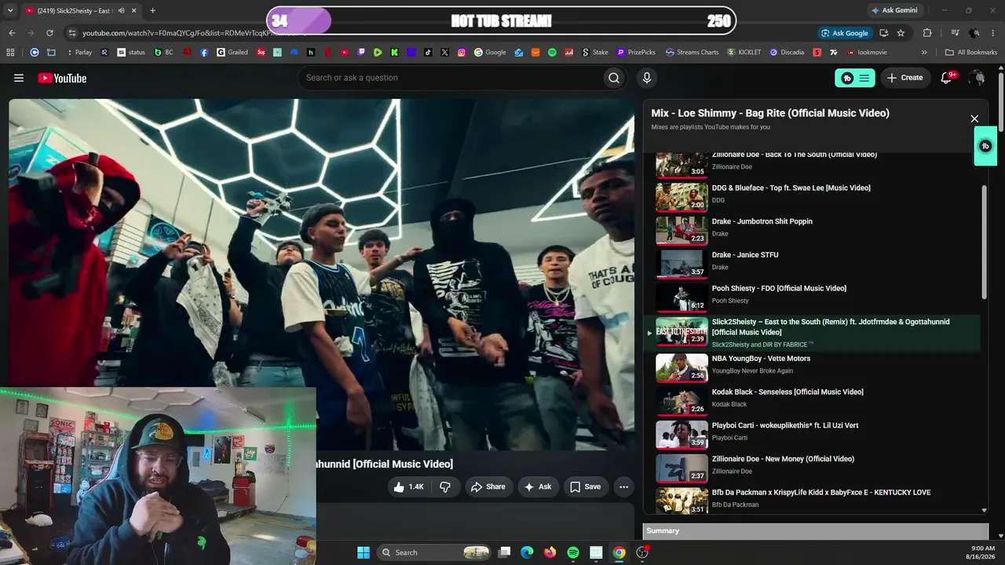
Task: Open the YouTube notifications bell
Action: pyautogui.click(x=947, y=78)
